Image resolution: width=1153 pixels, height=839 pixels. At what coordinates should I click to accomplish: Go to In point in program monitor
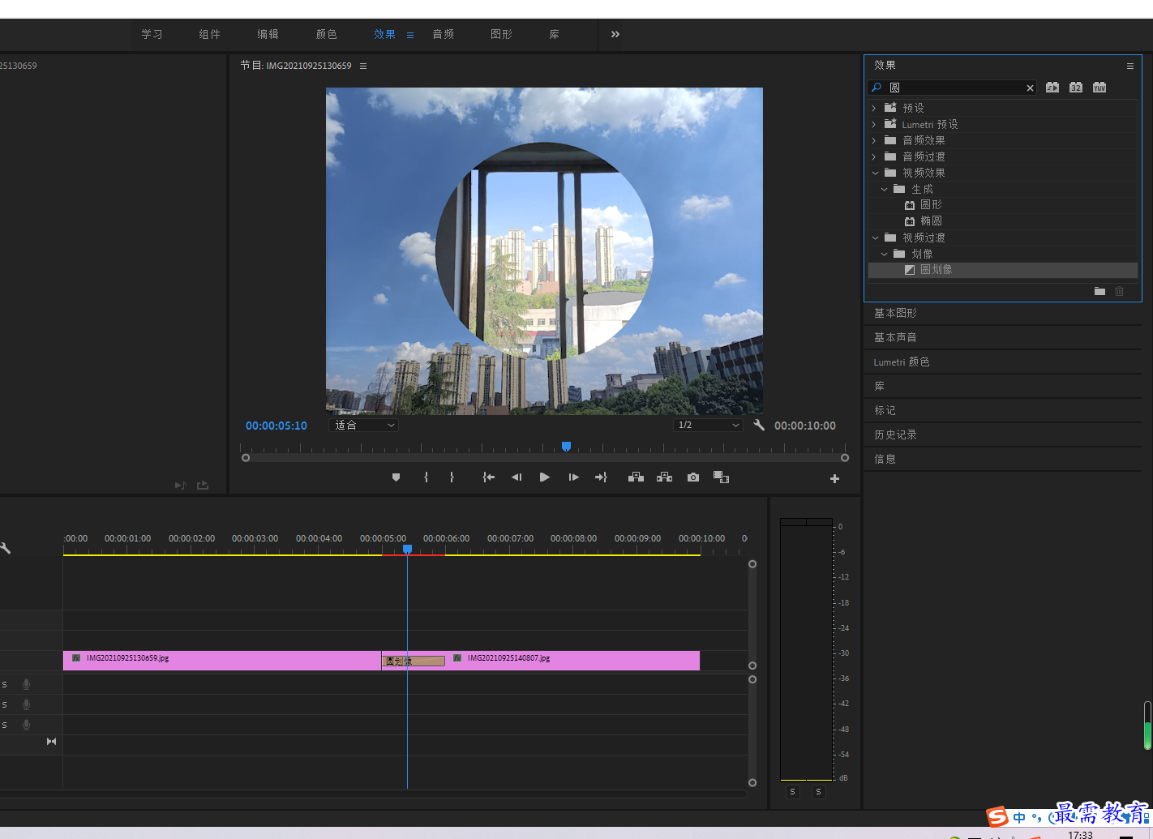[x=488, y=477]
